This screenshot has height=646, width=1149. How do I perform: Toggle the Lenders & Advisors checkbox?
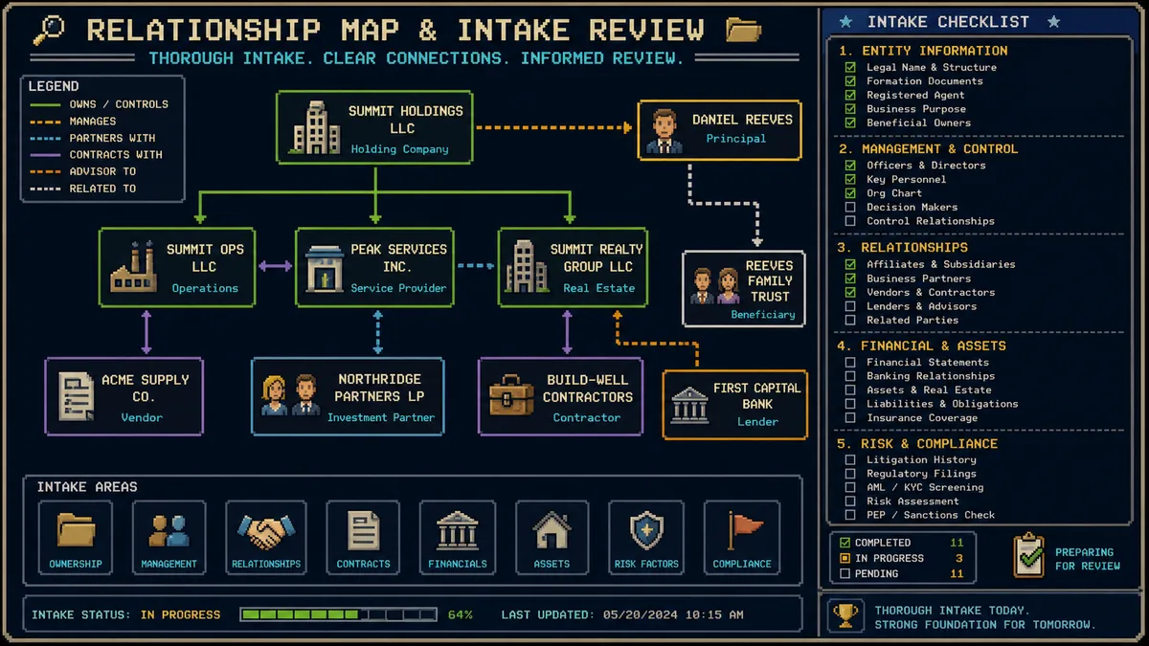[850, 306]
